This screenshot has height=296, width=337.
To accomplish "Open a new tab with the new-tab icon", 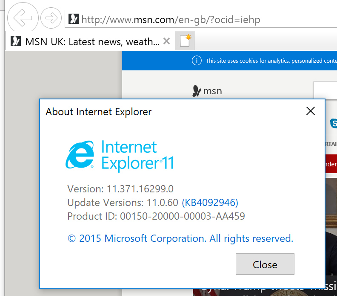I will (x=185, y=41).
